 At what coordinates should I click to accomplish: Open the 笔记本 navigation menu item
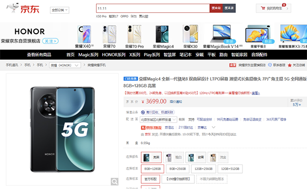pyautogui.click(x=185, y=55)
